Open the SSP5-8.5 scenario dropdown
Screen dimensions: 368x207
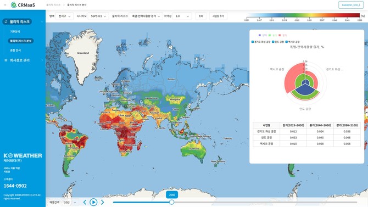[x=98, y=16]
